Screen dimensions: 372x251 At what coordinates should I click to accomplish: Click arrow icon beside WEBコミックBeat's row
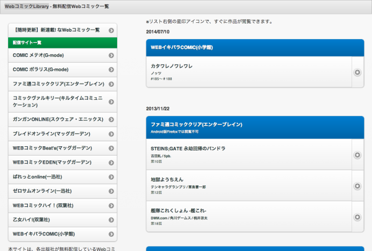pos(111,148)
